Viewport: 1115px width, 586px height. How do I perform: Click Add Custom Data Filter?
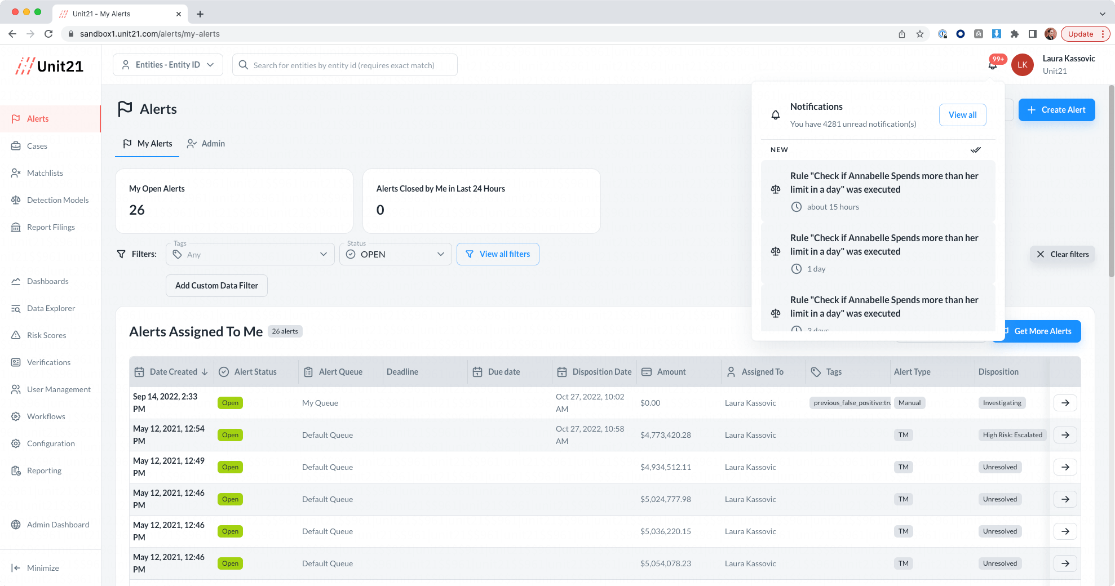(x=216, y=286)
